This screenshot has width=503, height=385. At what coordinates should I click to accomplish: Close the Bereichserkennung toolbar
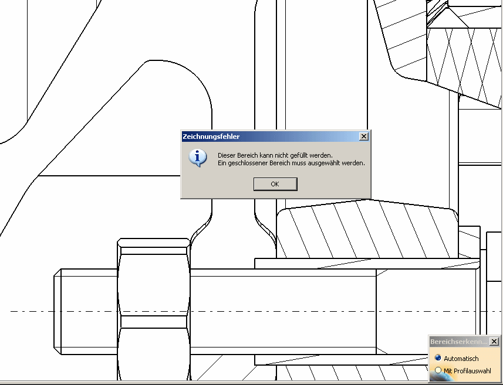point(494,342)
